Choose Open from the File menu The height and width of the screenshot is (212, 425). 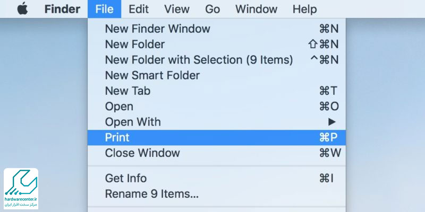[217, 107]
